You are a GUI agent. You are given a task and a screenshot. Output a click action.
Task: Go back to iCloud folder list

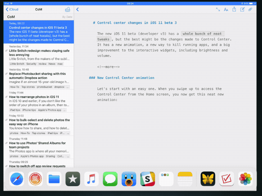click(12, 9)
